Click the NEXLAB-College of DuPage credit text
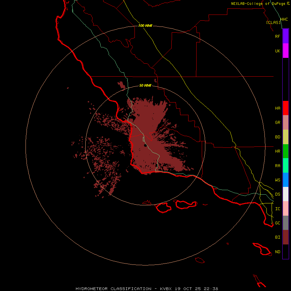Screen dimensions: 291x291 pyautogui.click(x=258, y=4)
